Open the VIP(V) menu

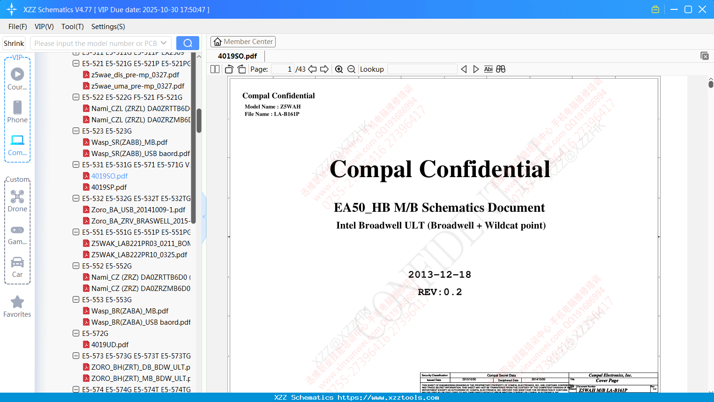(44, 27)
